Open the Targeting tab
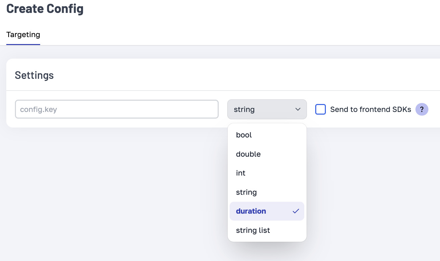This screenshot has height=261, width=440. point(23,35)
